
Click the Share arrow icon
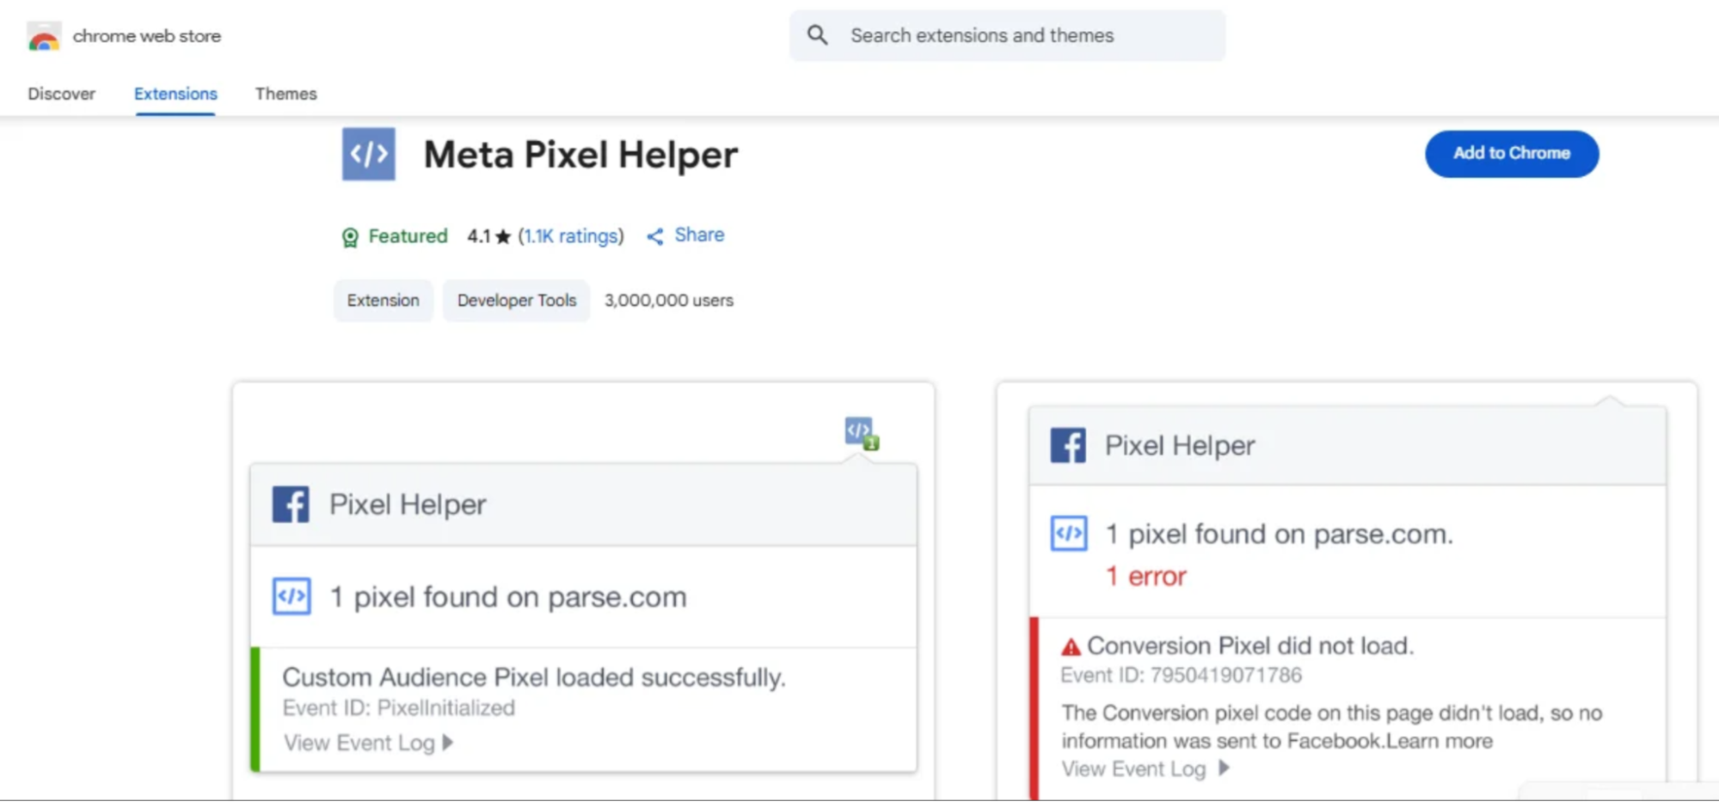[655, 236]
